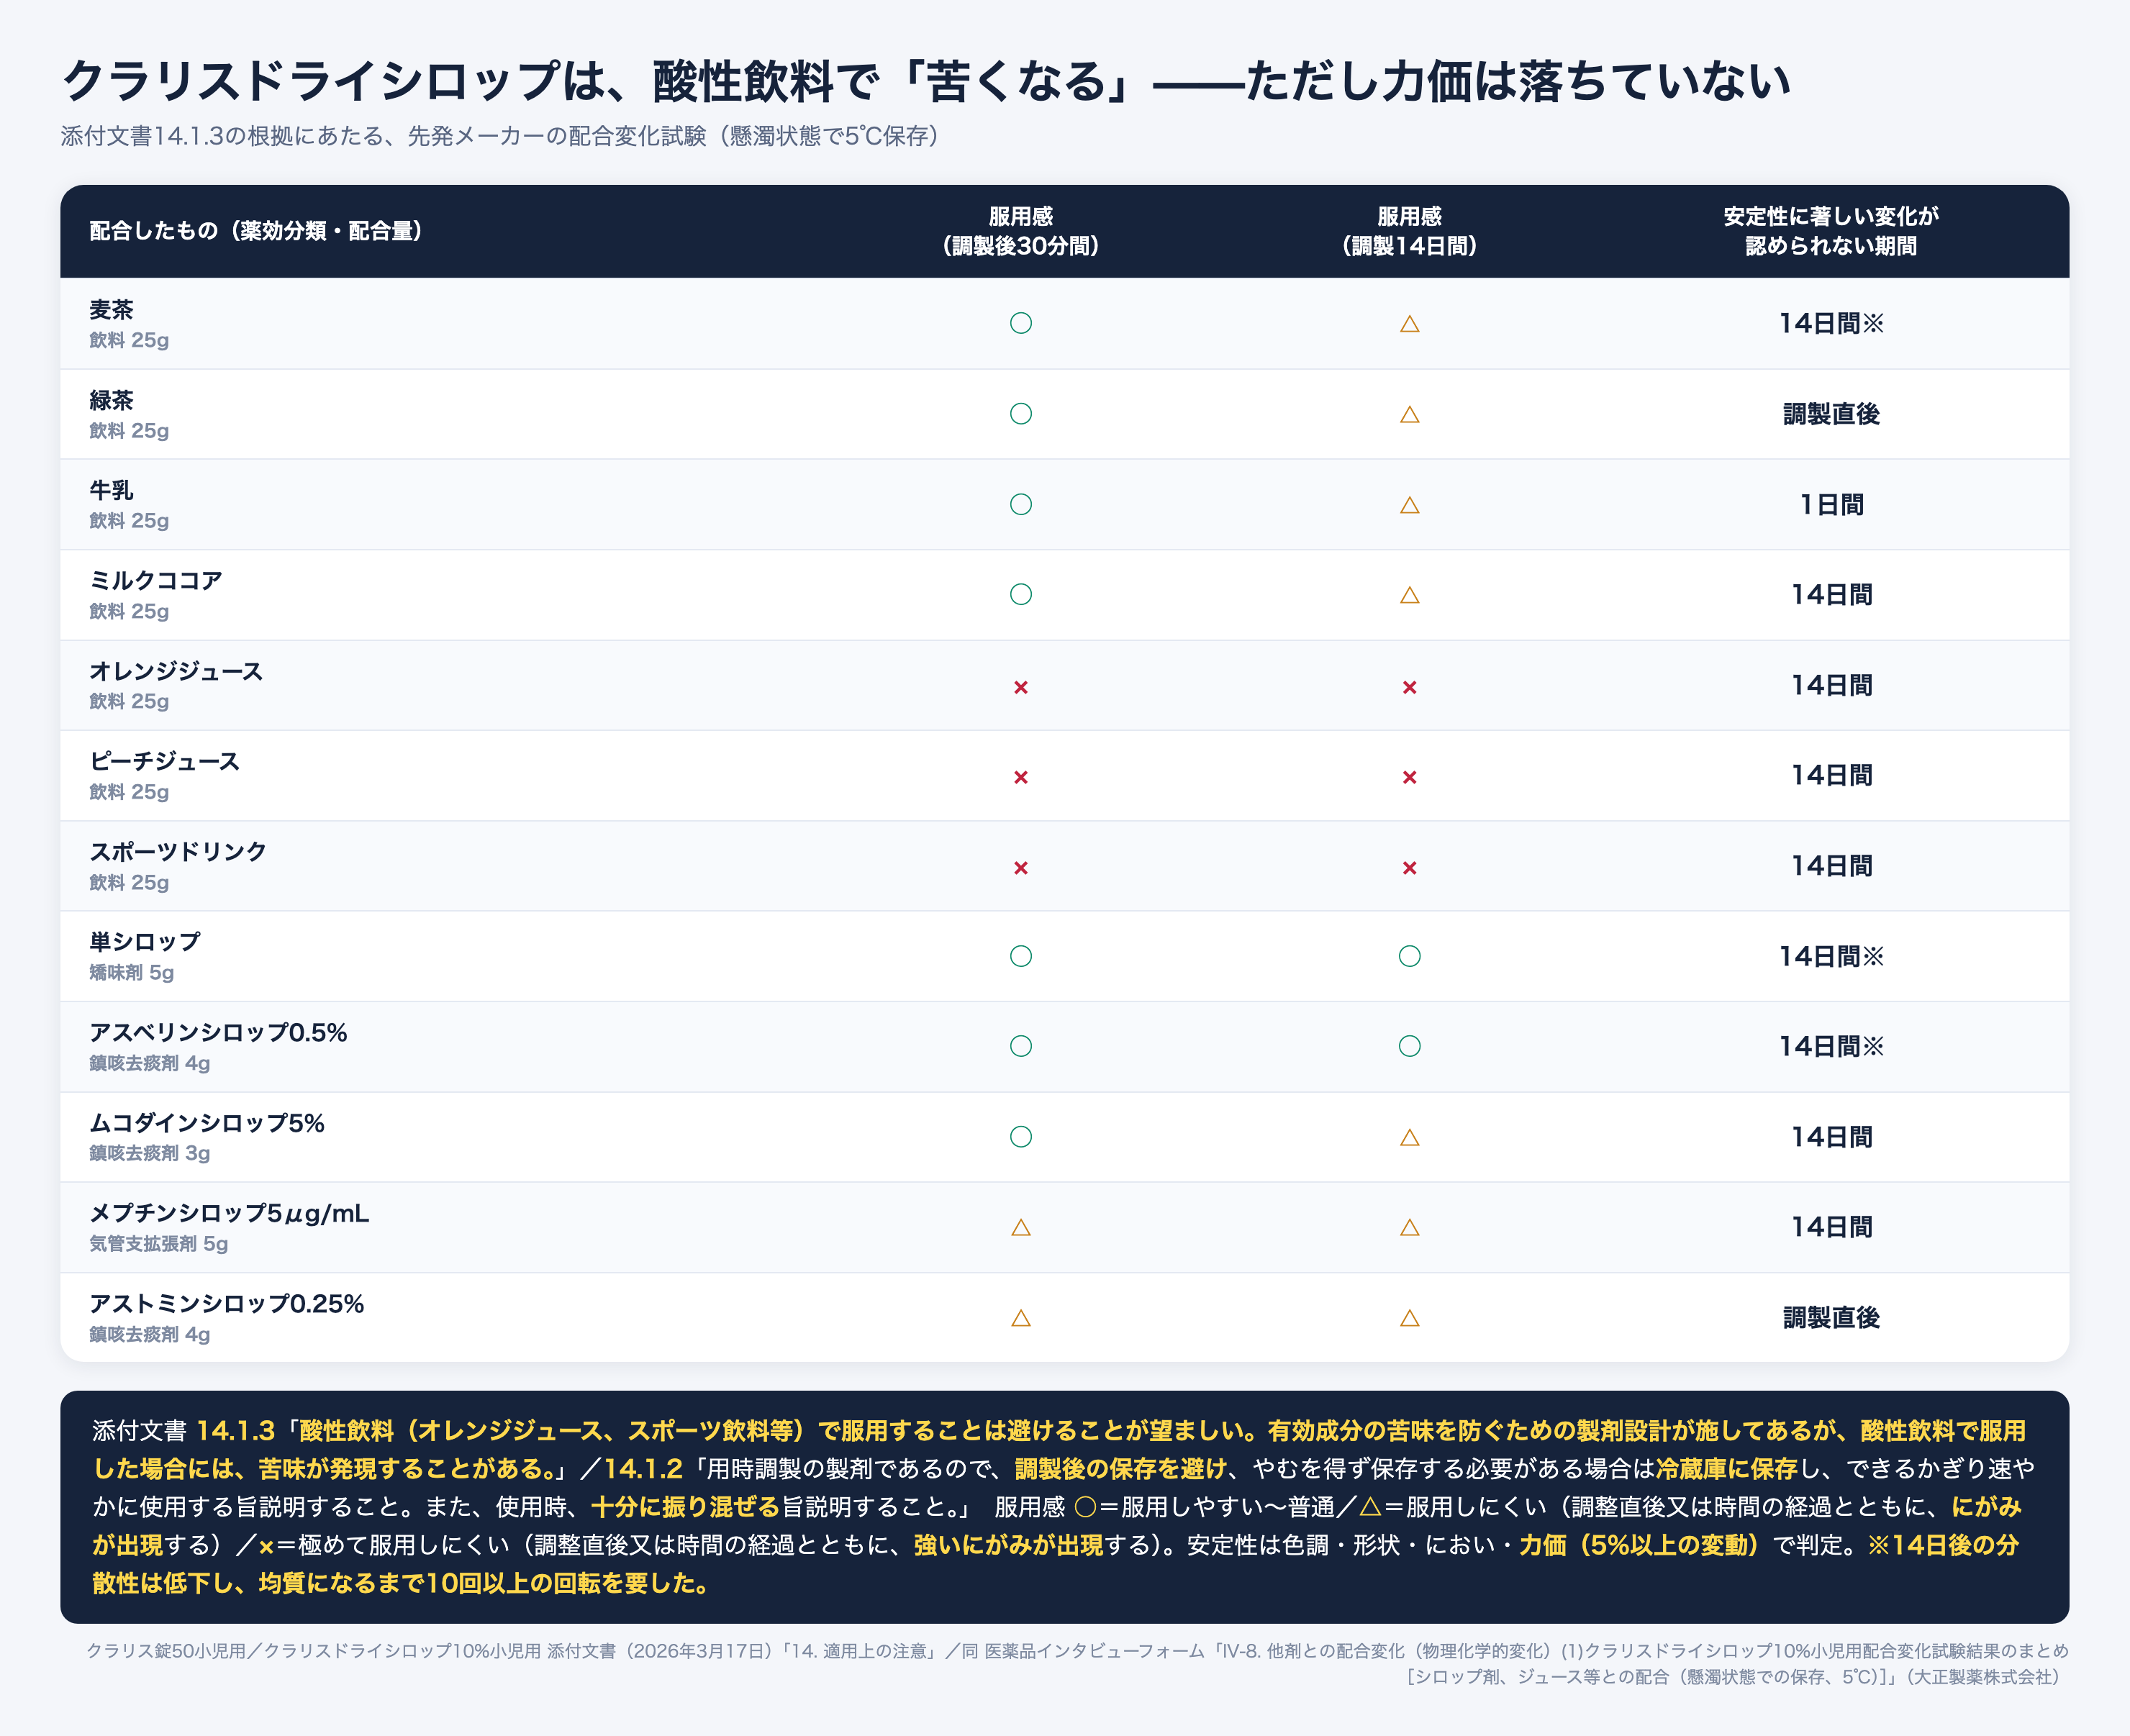The image size is (2130, 1736).
Task: Select the 麦茶 row label
Action: [x=111, y=310]
